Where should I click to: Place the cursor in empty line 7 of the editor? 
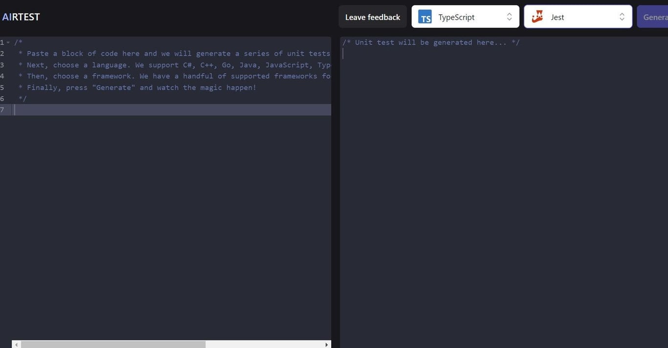pyautogui.click(x=172, y=110)
